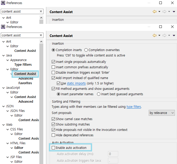177x164 pixels.
Task: Go back using upper yellow arrow icon
Action: click(x=155, y=12)
